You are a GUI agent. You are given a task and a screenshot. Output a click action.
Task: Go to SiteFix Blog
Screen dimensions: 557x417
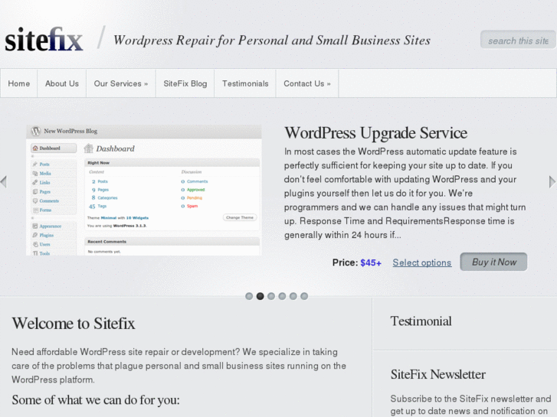(185, 83)
